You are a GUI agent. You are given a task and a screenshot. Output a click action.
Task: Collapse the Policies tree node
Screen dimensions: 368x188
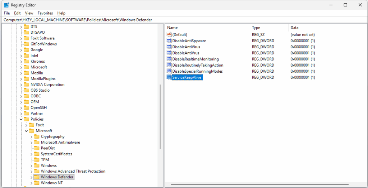21,119
